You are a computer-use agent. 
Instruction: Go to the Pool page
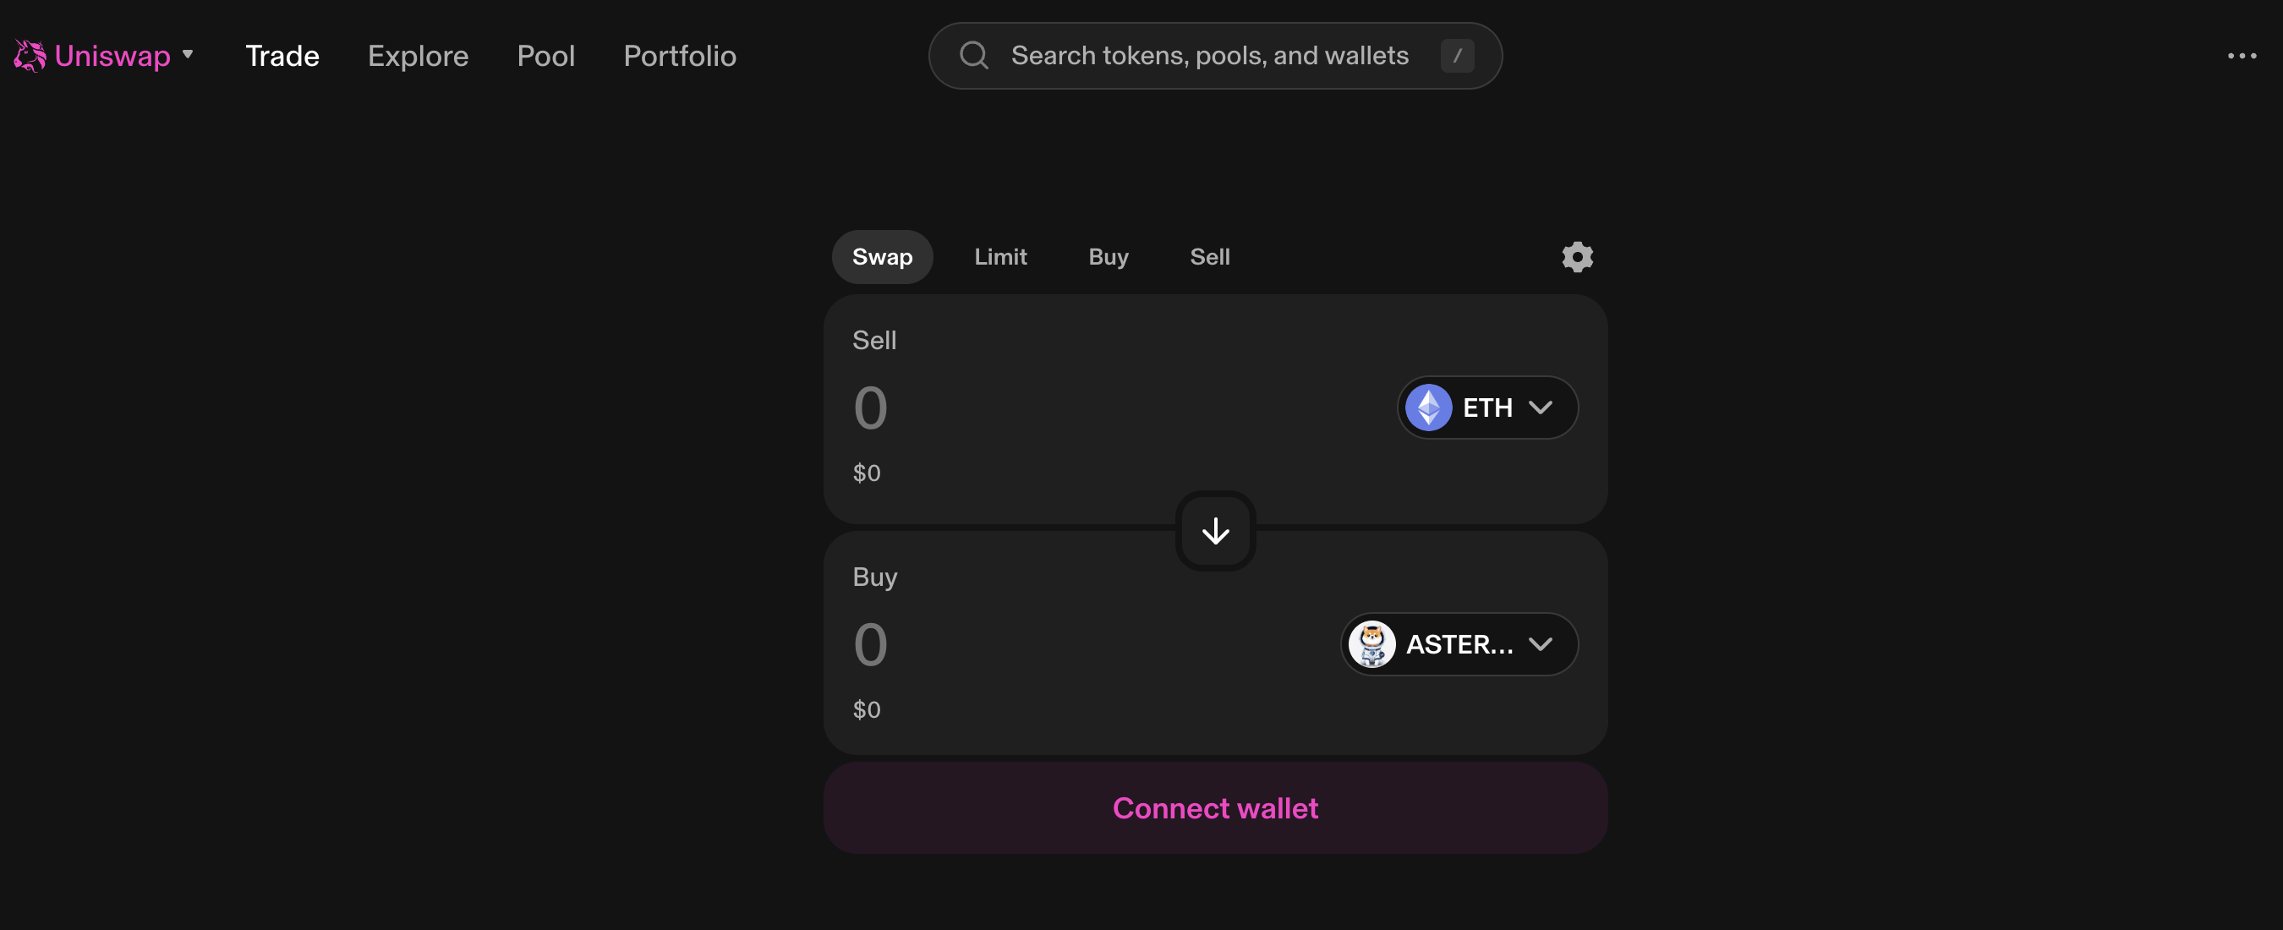(546, 56)
